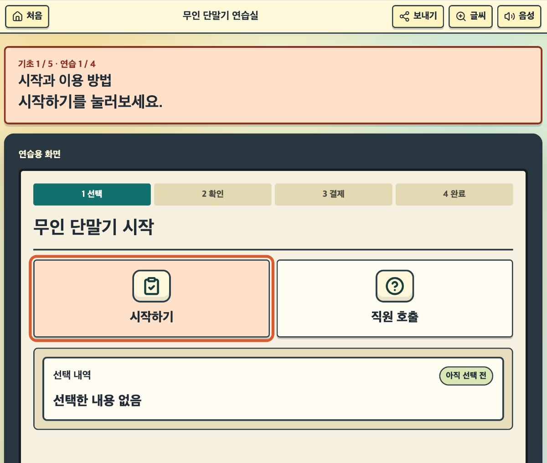Select the 직원 호출 card label
The image size is (547, 463).
395,316
